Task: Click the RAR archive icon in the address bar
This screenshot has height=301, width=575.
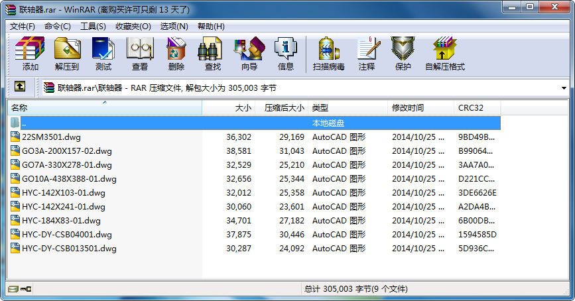Action: pyautogui.click(x=49, y=88)
